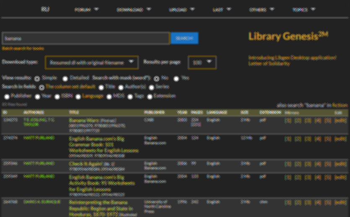
Task: Select the ISBN search field option
Action: pos(57,97)
